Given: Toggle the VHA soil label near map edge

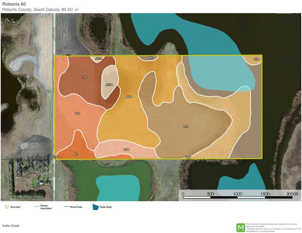Looking at the screenshot, I should click(257, 59).
